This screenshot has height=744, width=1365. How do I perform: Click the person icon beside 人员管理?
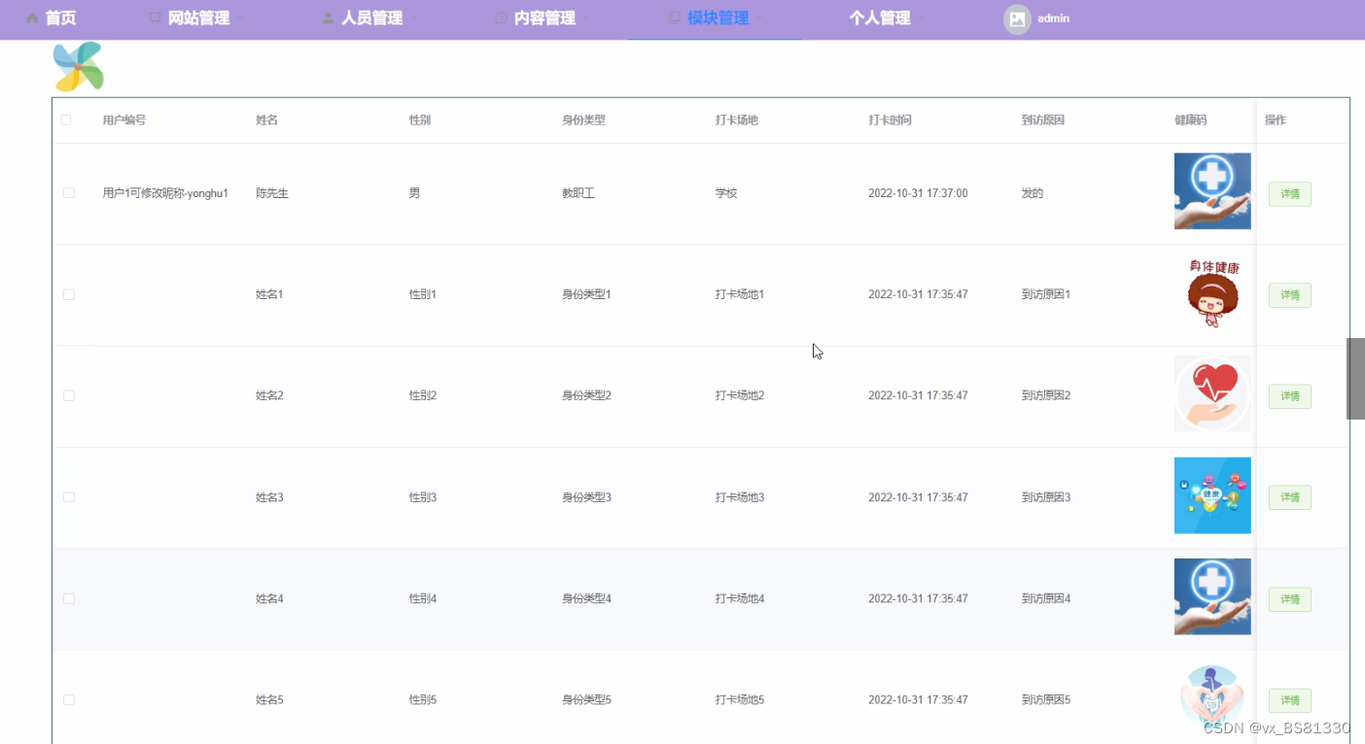(x=329, y=18)
